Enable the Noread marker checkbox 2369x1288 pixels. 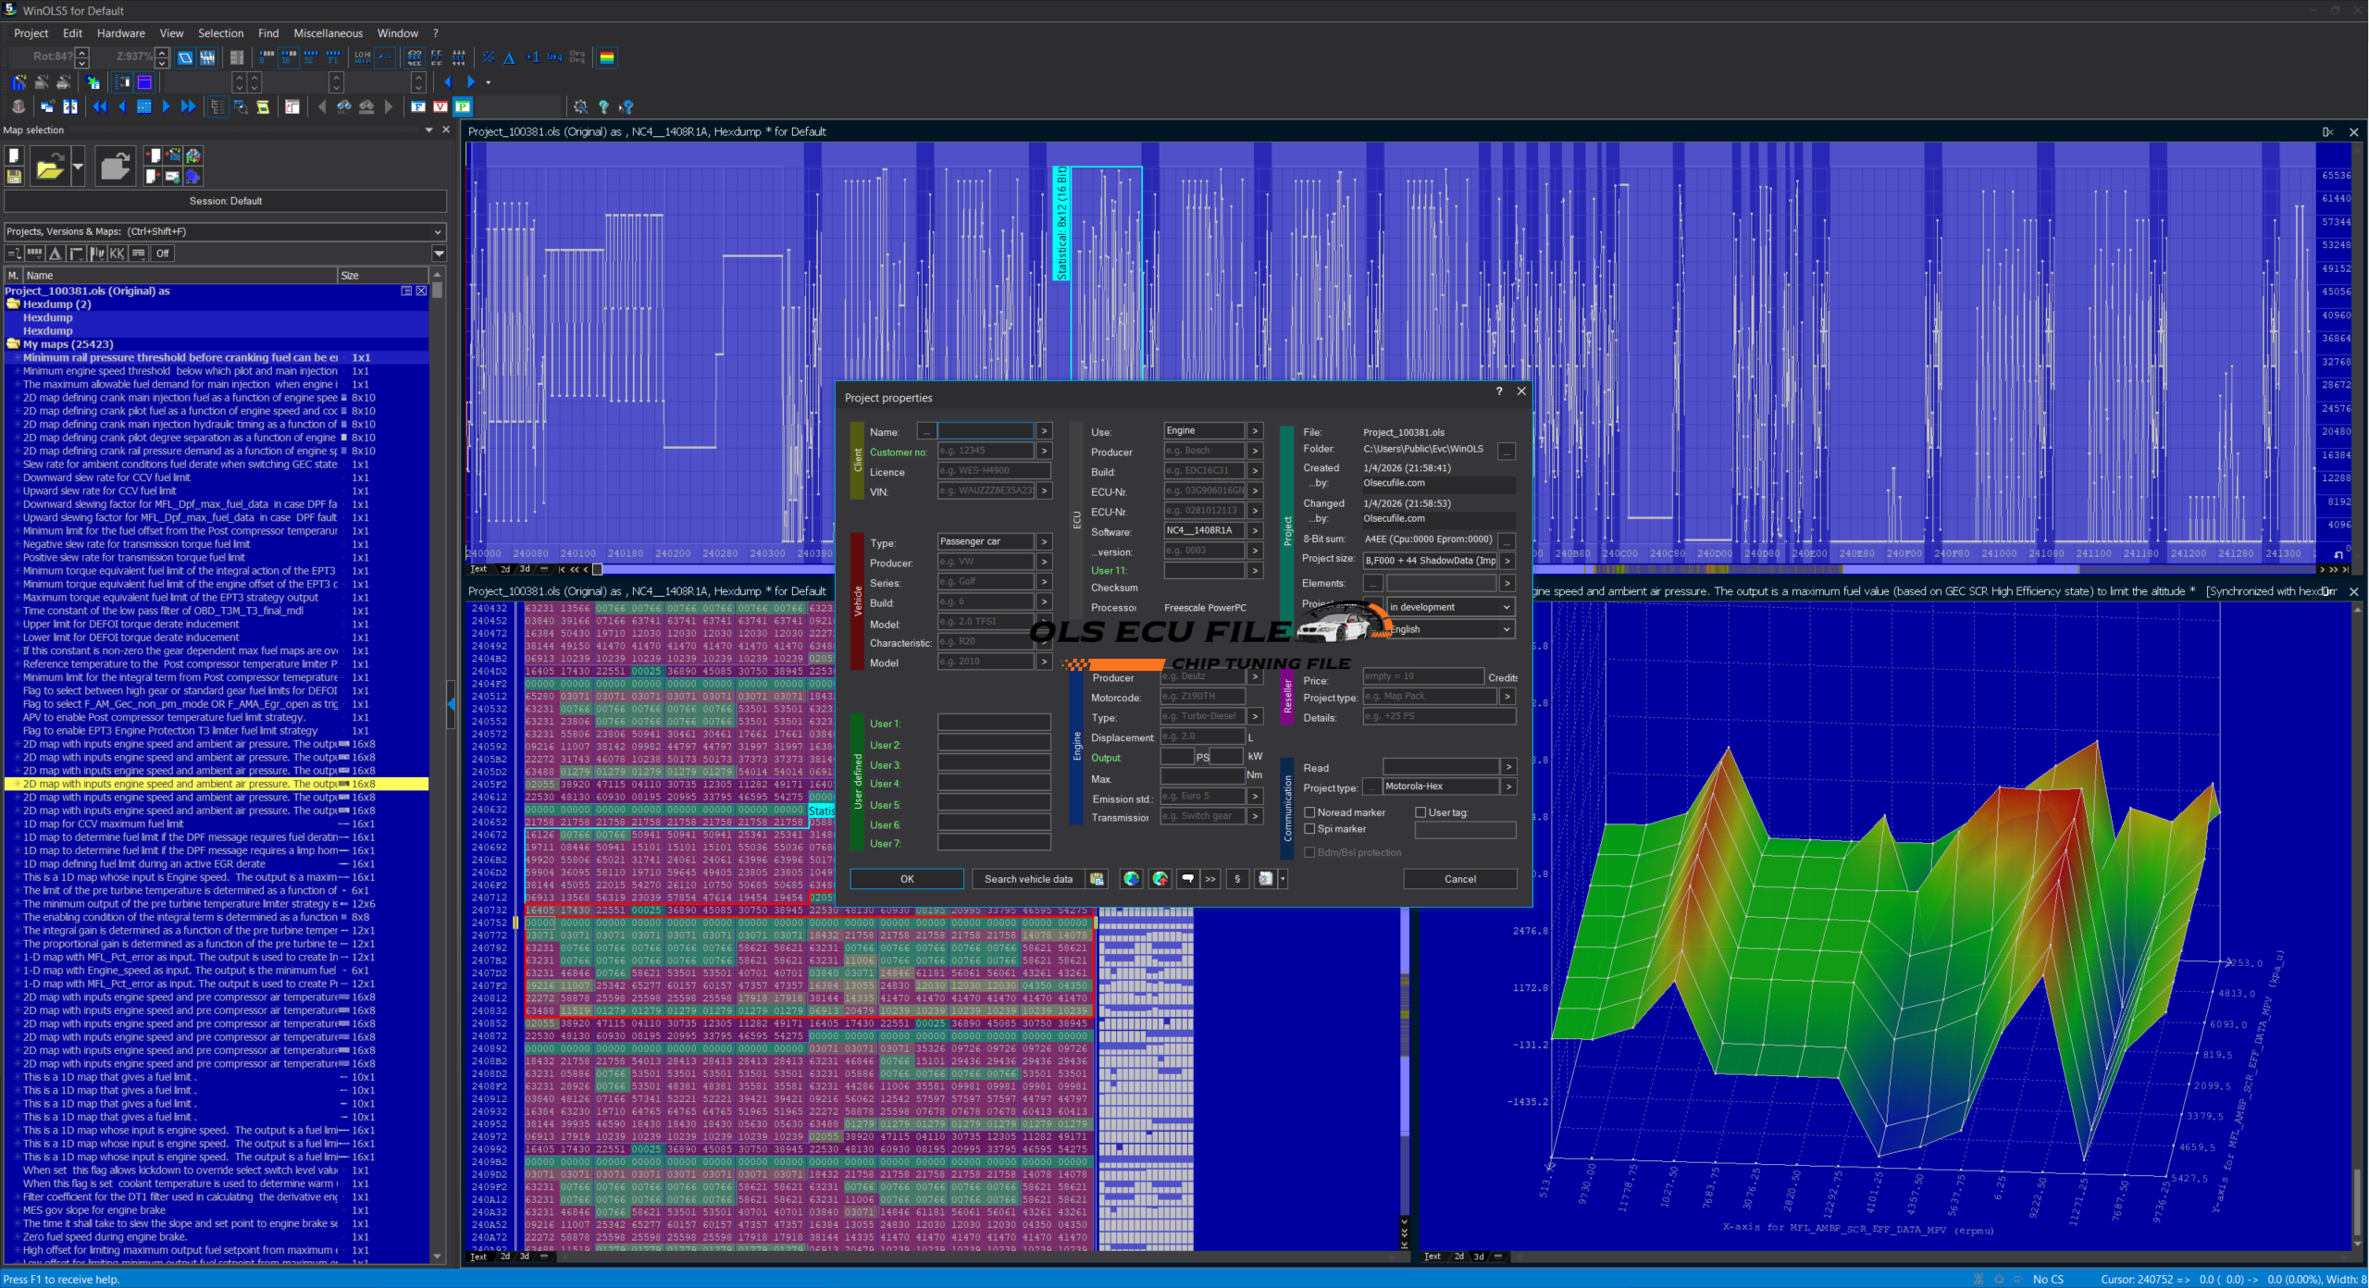coord(1309,812)
